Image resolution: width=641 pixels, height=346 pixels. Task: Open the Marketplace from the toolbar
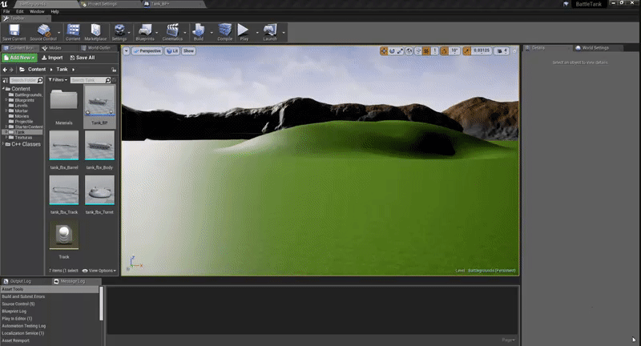(95, 30)
